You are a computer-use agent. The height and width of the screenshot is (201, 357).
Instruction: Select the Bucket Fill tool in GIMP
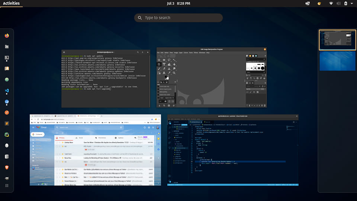[174, 64]
